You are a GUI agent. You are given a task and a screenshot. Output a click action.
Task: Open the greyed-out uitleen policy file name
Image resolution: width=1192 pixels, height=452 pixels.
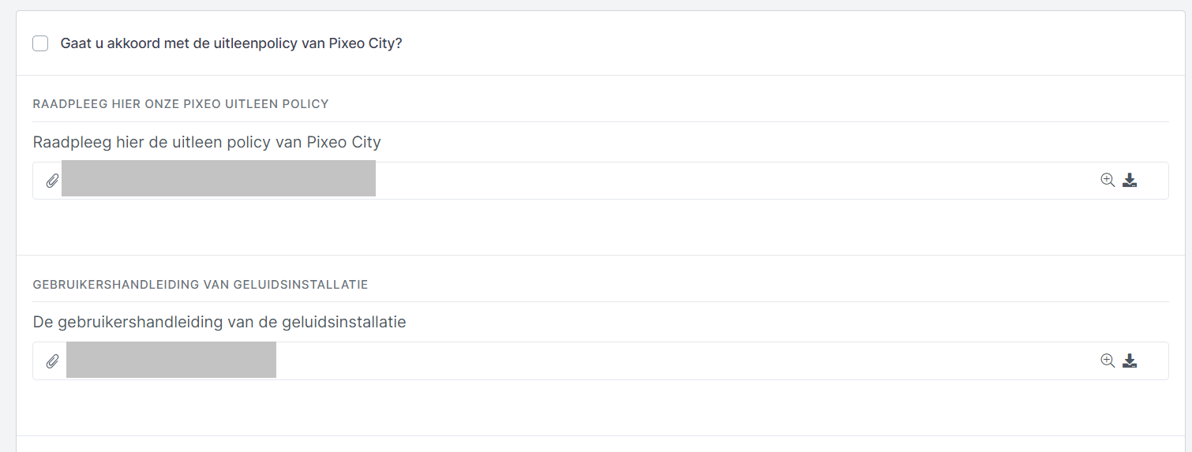pos(219,178)
